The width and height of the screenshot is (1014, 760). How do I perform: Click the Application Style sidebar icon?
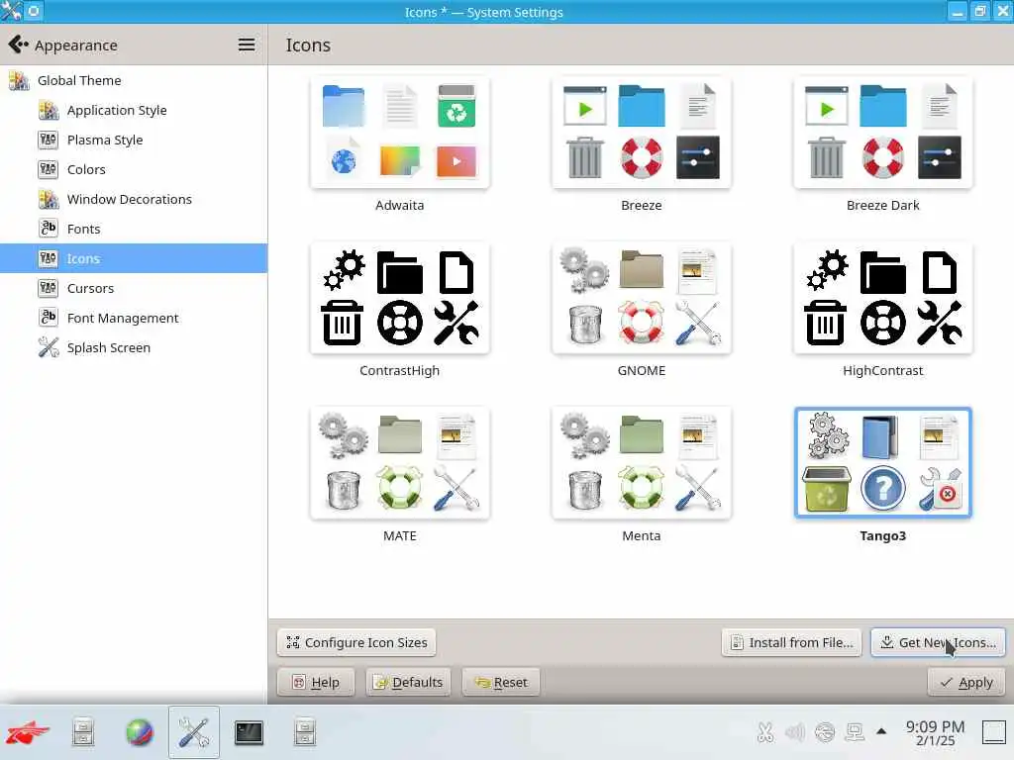[x=49, y=110]
